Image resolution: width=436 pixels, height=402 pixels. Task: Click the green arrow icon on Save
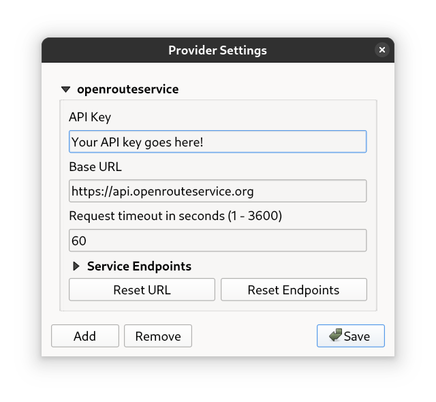(335, 335)
